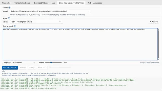Open the Transcription Queue tab
Image resolution: width=162 pixels, height=91 pixels.
pyautogui.click(x=22, y=3)
